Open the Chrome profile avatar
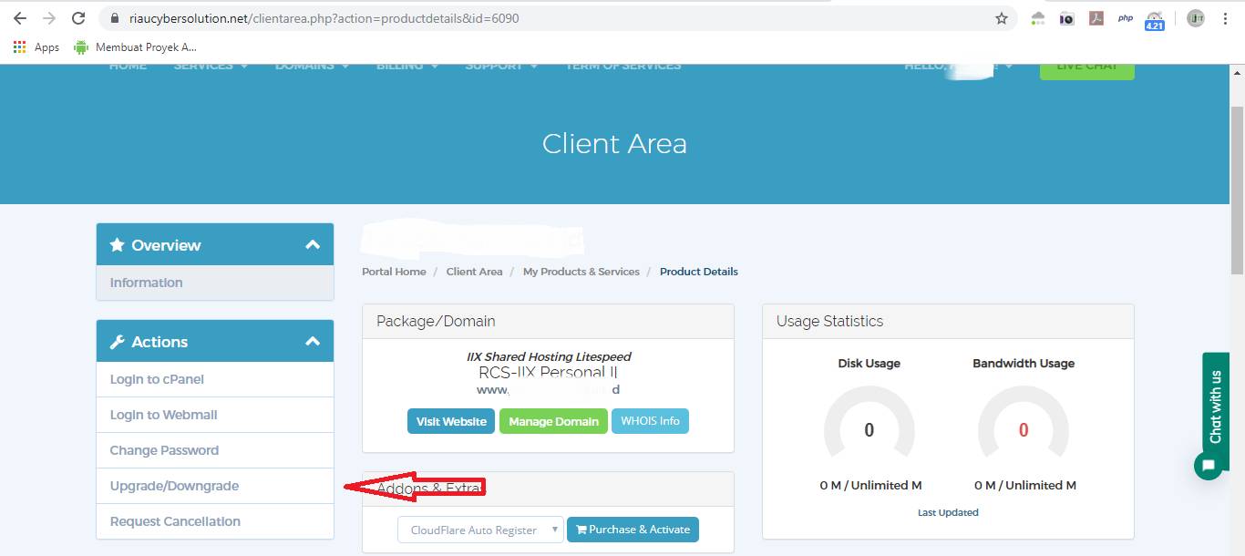This screenshot has width=1245, height=556. pyautogui.click(x=1196, y=18)
